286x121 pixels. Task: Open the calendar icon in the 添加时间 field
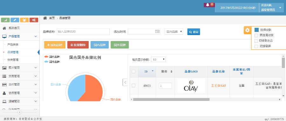pyautogui.click(x=157, y=32)
